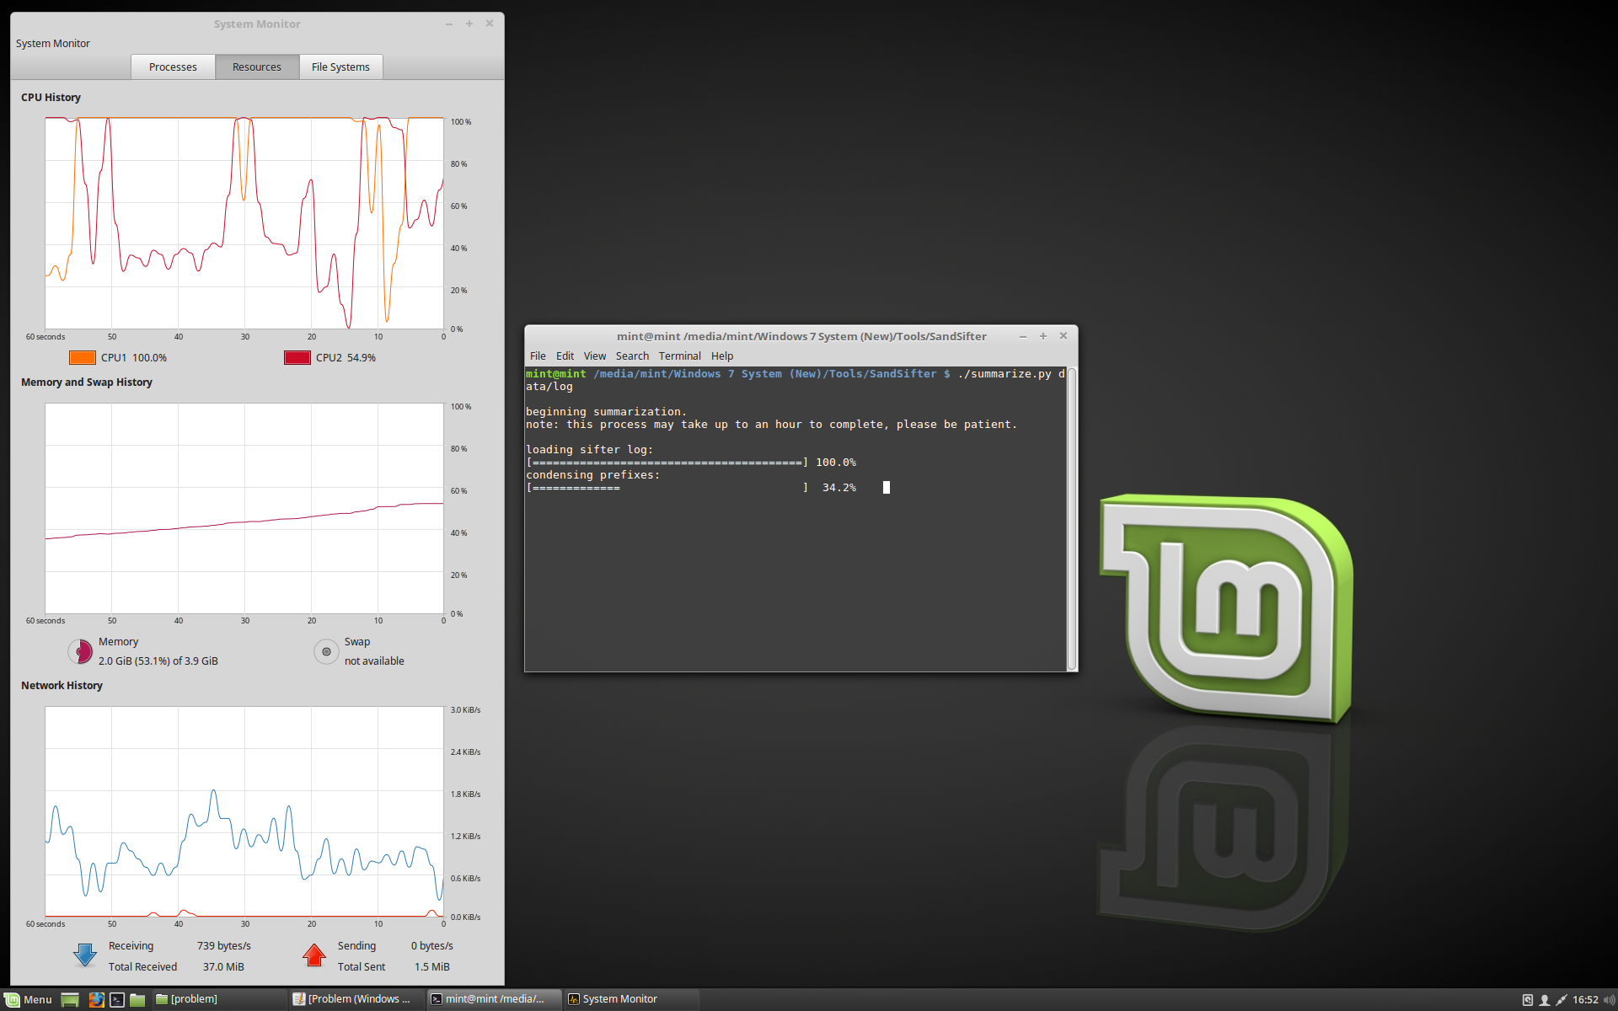Click the CPU1 orange color swatch
1618x1011 pixels.
pos(82,357)
